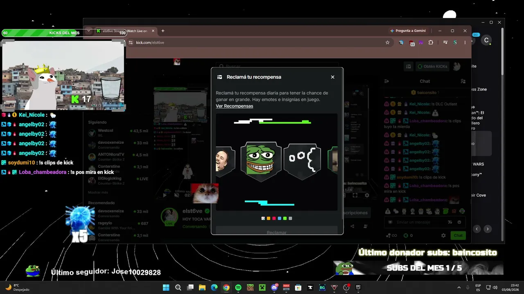Viewport: 524px width, 294px height.
Task: Click the purple arrows extension icon
Action: pos(421,42)
